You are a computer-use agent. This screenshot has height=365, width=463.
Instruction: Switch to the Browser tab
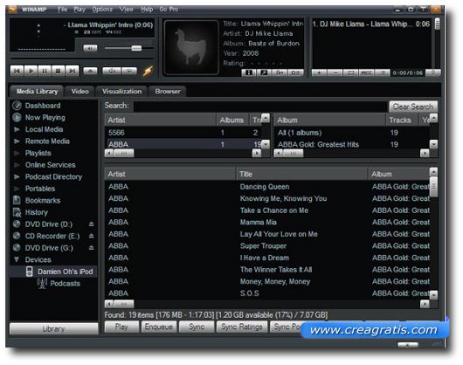point(168,92)
